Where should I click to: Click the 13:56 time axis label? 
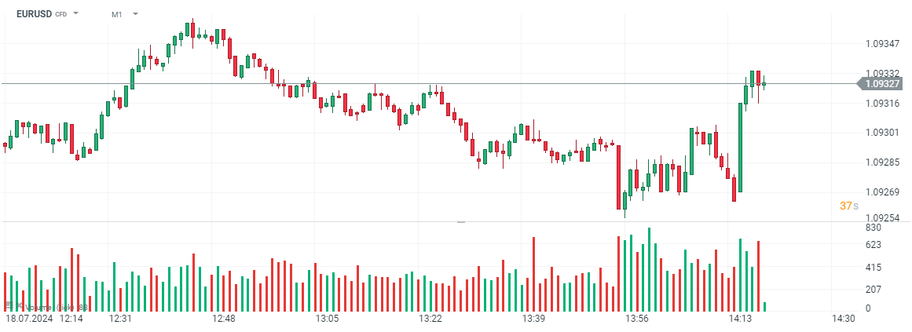click(x=636, y=319)
